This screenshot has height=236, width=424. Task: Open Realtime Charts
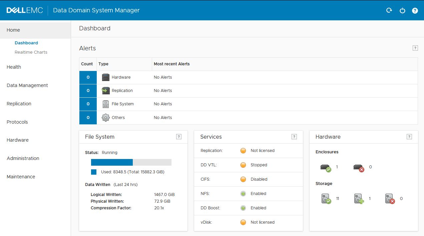pyautogui.click(x=31, y=52)
